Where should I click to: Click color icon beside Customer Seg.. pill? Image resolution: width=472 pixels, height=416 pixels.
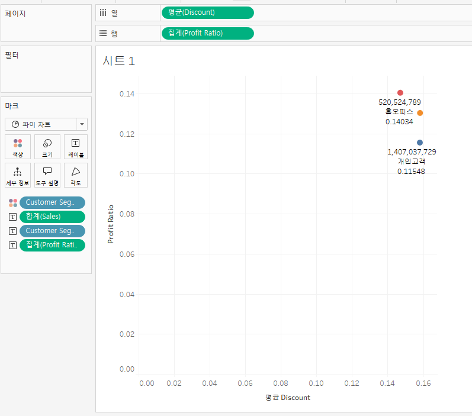coord(13,203)
